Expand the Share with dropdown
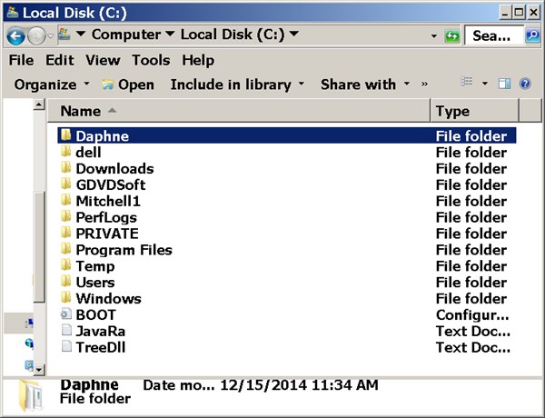545x418 pixels. [365, 85]
